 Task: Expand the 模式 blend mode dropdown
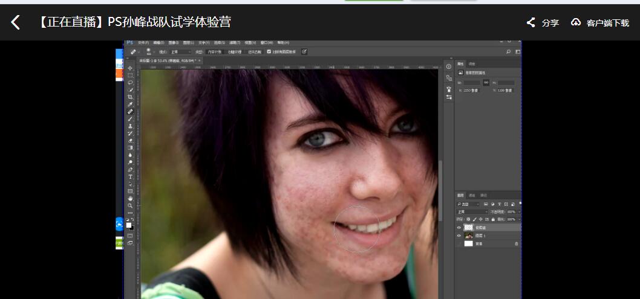click(x=180, y=52)
